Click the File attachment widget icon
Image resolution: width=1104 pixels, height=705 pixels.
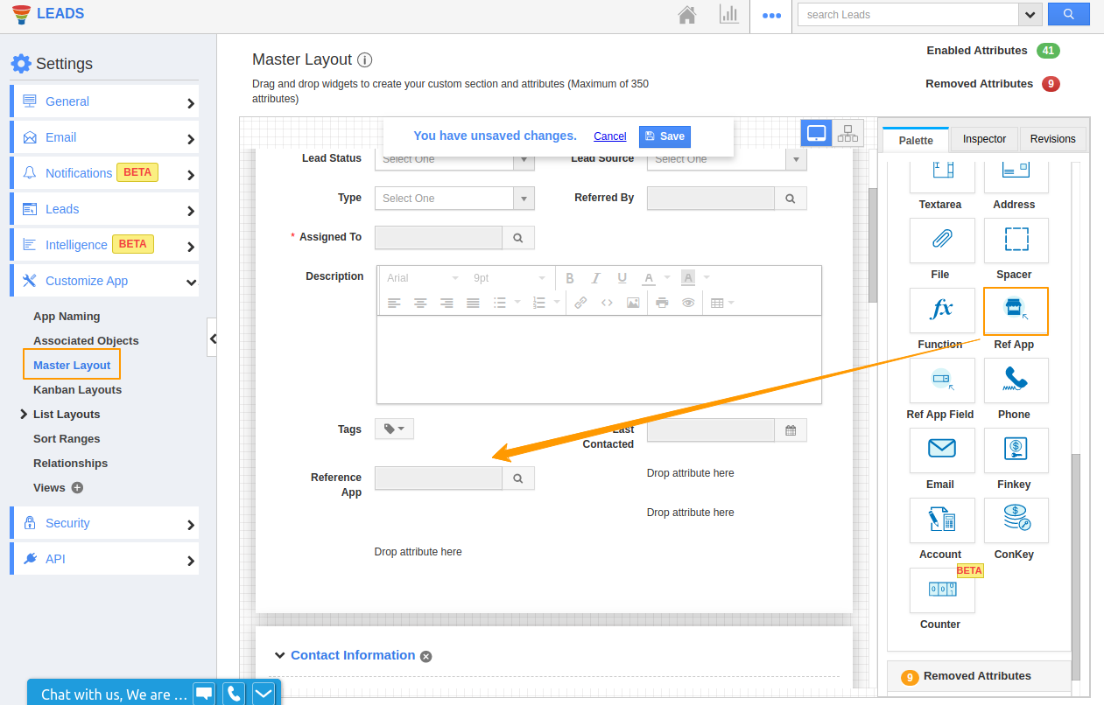(x=942, y=241)
